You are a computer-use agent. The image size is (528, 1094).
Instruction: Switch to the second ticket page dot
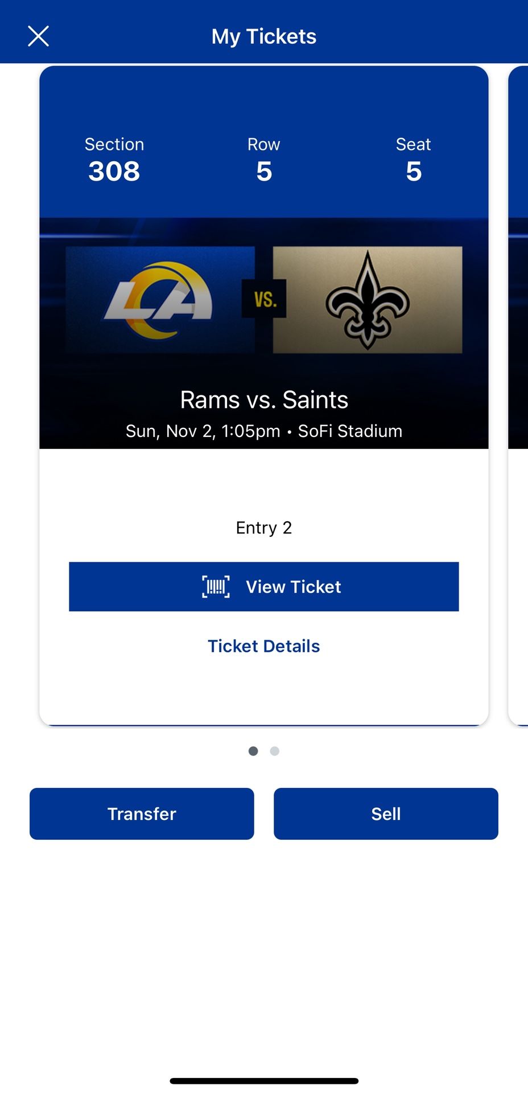[x=275, y=751]
